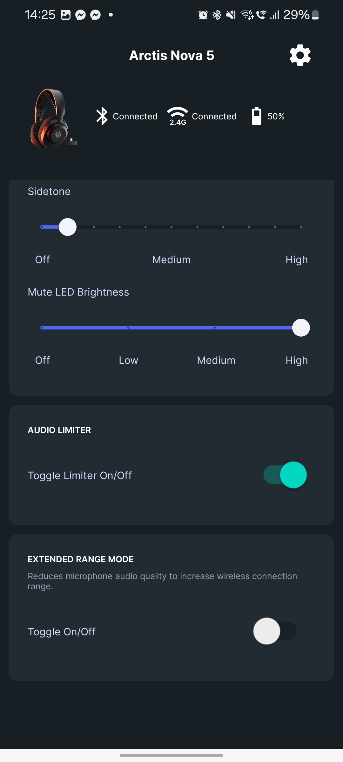Tap the alarm icon in status bar
This screenshot has width=343, height=762.
(x=203, y=15)
